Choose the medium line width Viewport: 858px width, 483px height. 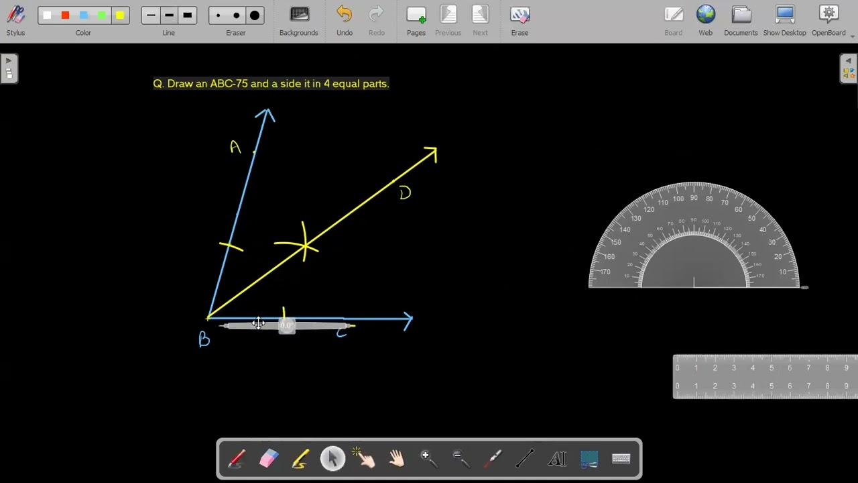click(x=169, y=15)
